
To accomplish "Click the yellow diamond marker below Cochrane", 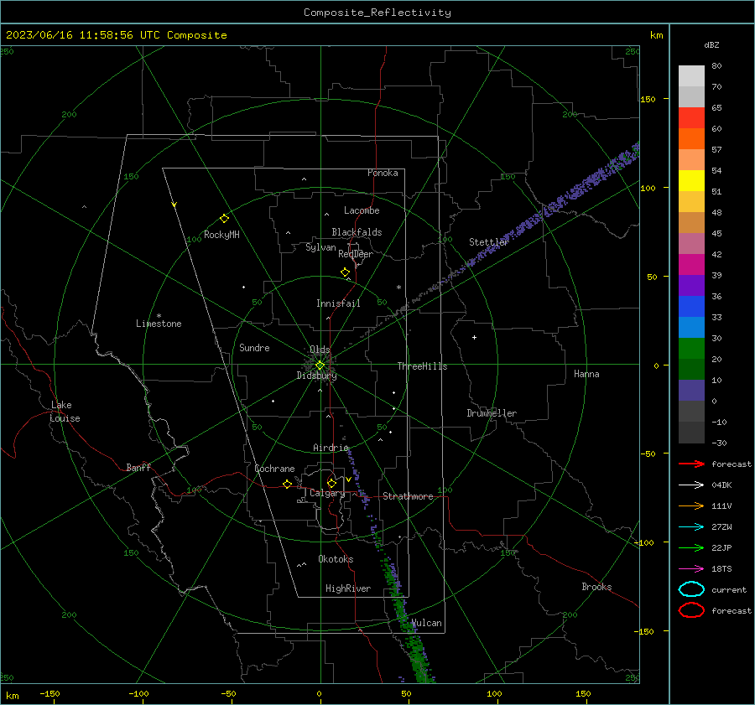I will point(287,484).
